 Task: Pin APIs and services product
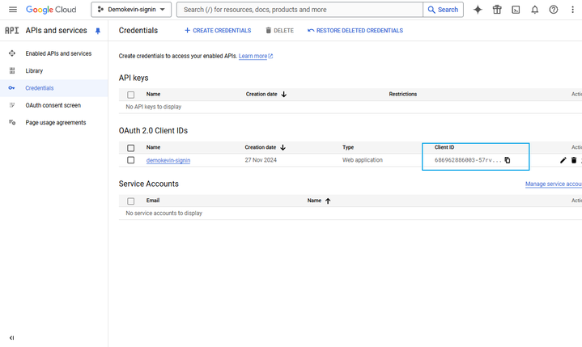98,31
